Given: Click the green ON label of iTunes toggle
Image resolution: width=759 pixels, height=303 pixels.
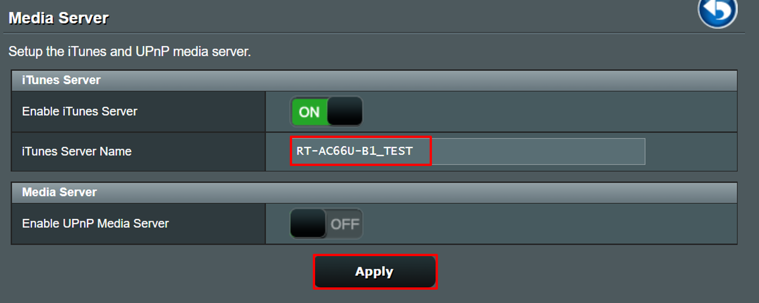Looking at the screenshot, I should (x=309, y=112).
